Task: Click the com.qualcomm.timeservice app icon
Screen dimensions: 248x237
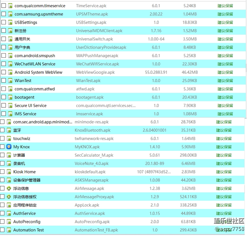Action: click(x=10, y=6)
